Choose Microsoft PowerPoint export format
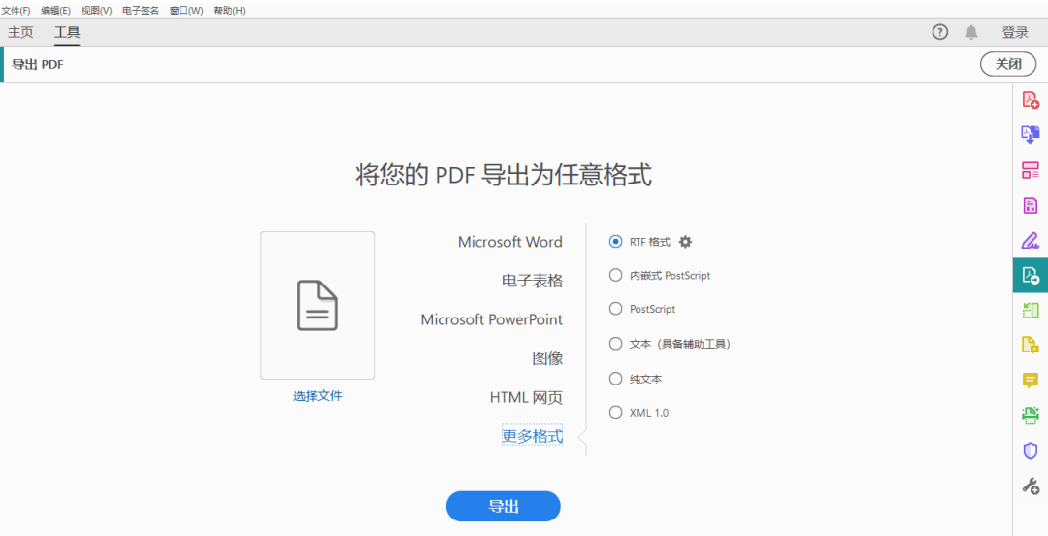This screenshot has height=536, width=1048. point(491,319)
